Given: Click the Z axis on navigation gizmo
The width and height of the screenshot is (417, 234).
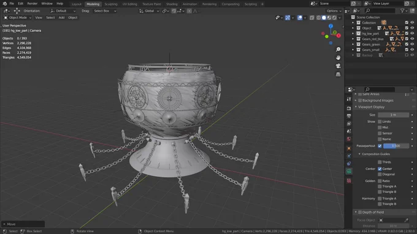Looking at the screenshot, I should coord(331,26).
